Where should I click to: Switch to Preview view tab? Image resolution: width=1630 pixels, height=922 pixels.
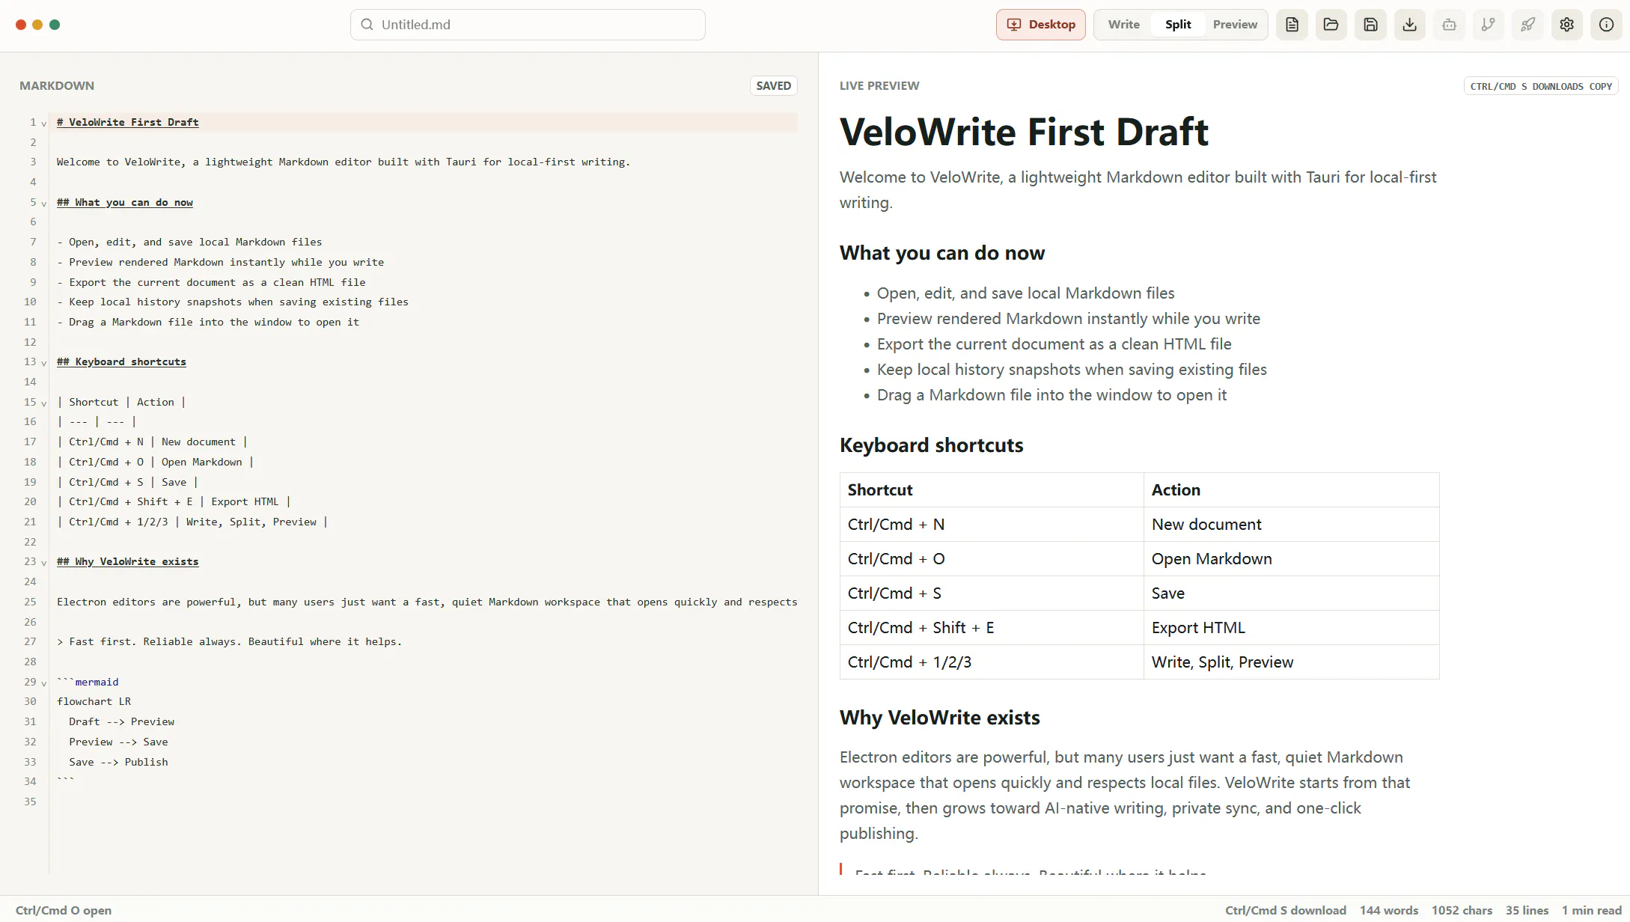point(1235,25)
